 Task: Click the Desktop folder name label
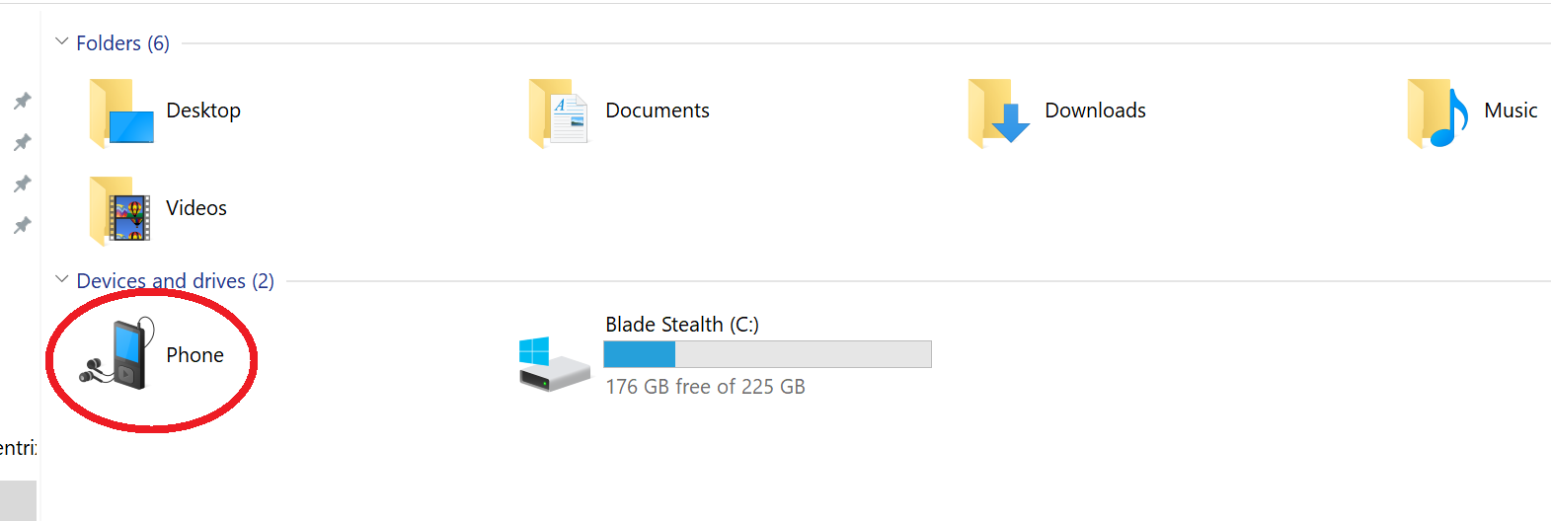coord(203,111)
